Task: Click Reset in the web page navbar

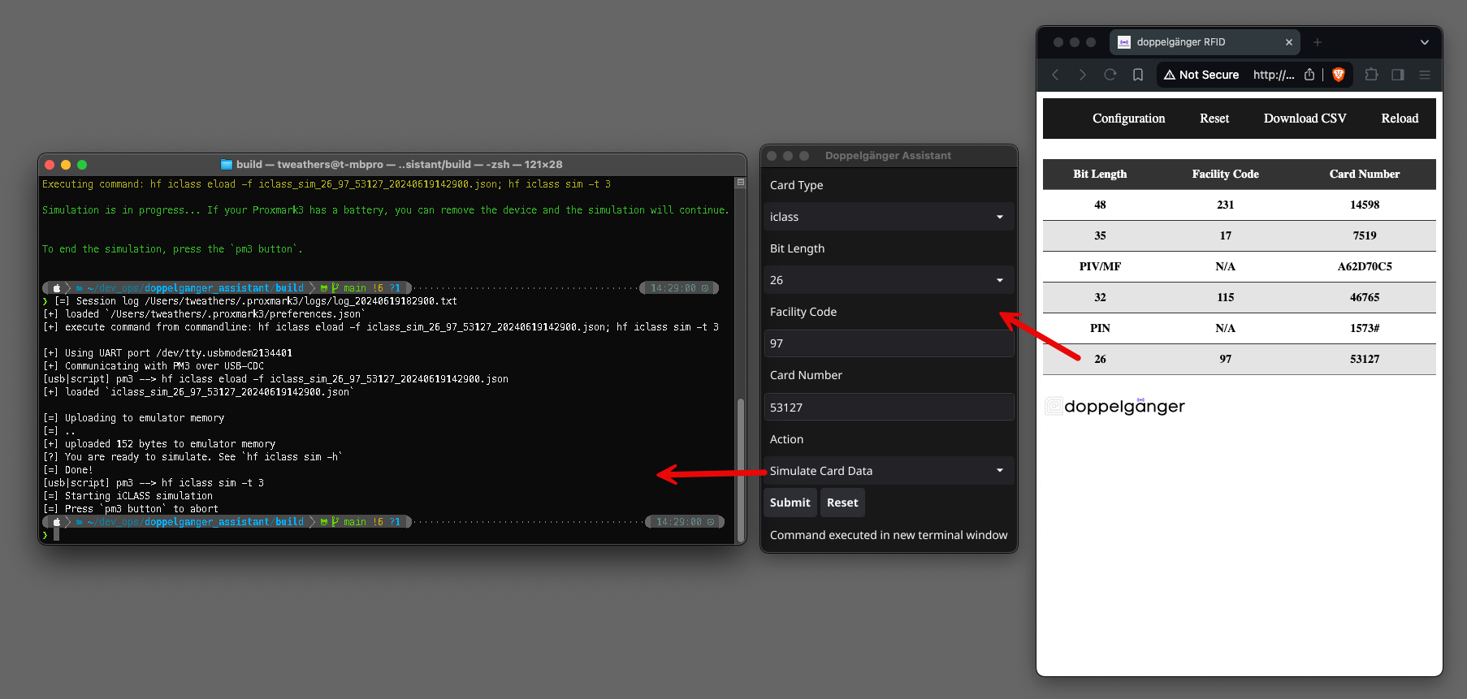Action: (x=1214, y=119)
